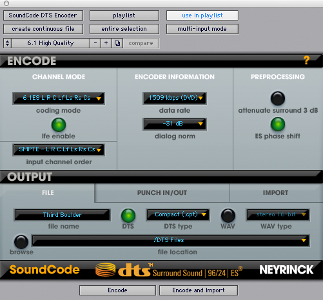Enable the WAV output button

(x=228, y=216)
